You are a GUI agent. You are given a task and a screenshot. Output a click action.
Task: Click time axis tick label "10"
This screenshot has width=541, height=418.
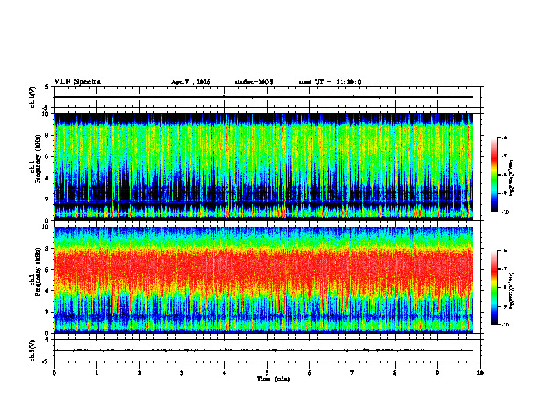[480, 373]
